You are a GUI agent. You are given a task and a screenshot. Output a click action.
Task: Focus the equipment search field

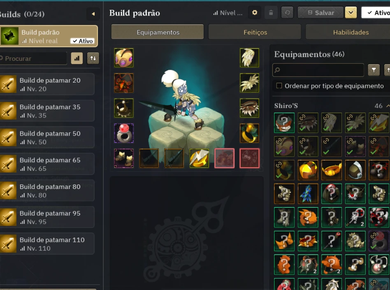click(x=318, y=70)
